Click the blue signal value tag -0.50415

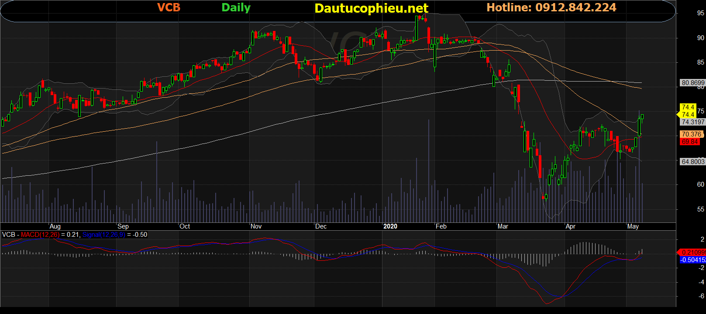pos(693,260)
